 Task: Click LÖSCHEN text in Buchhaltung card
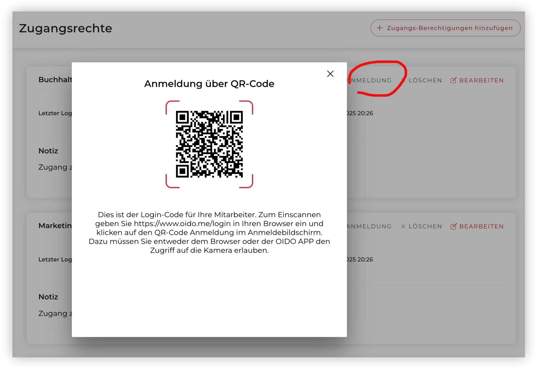(x=425, y=80)
